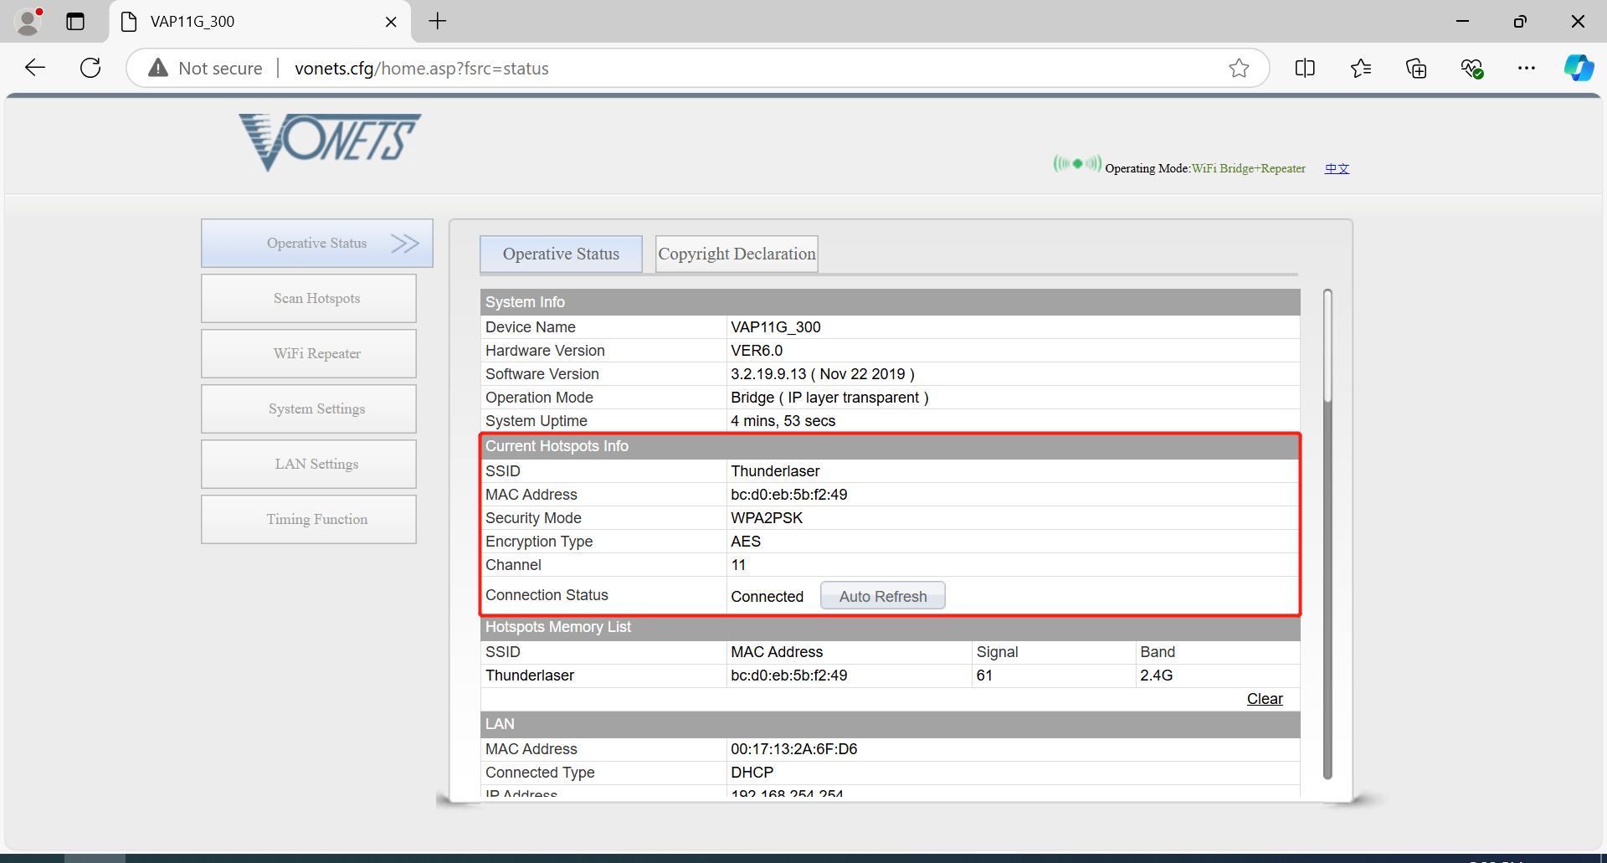
Task: Open the tab actions menu icon
Action: [x=75, y=21]
